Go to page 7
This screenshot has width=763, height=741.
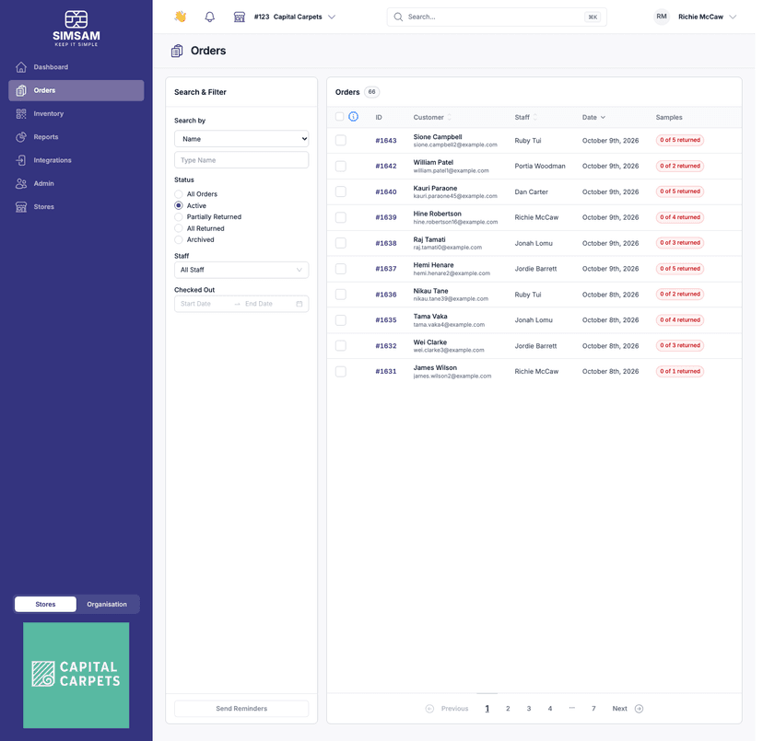pyautogui.click(x=593, y=709)
